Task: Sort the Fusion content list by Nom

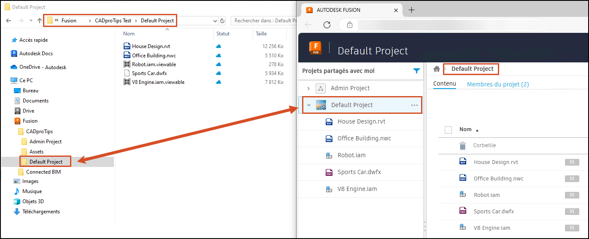Action: click(x=465, y=129)
